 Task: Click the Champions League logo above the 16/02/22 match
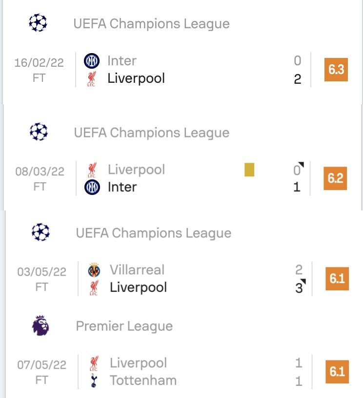pyautogui.click(x=38, y=22)
